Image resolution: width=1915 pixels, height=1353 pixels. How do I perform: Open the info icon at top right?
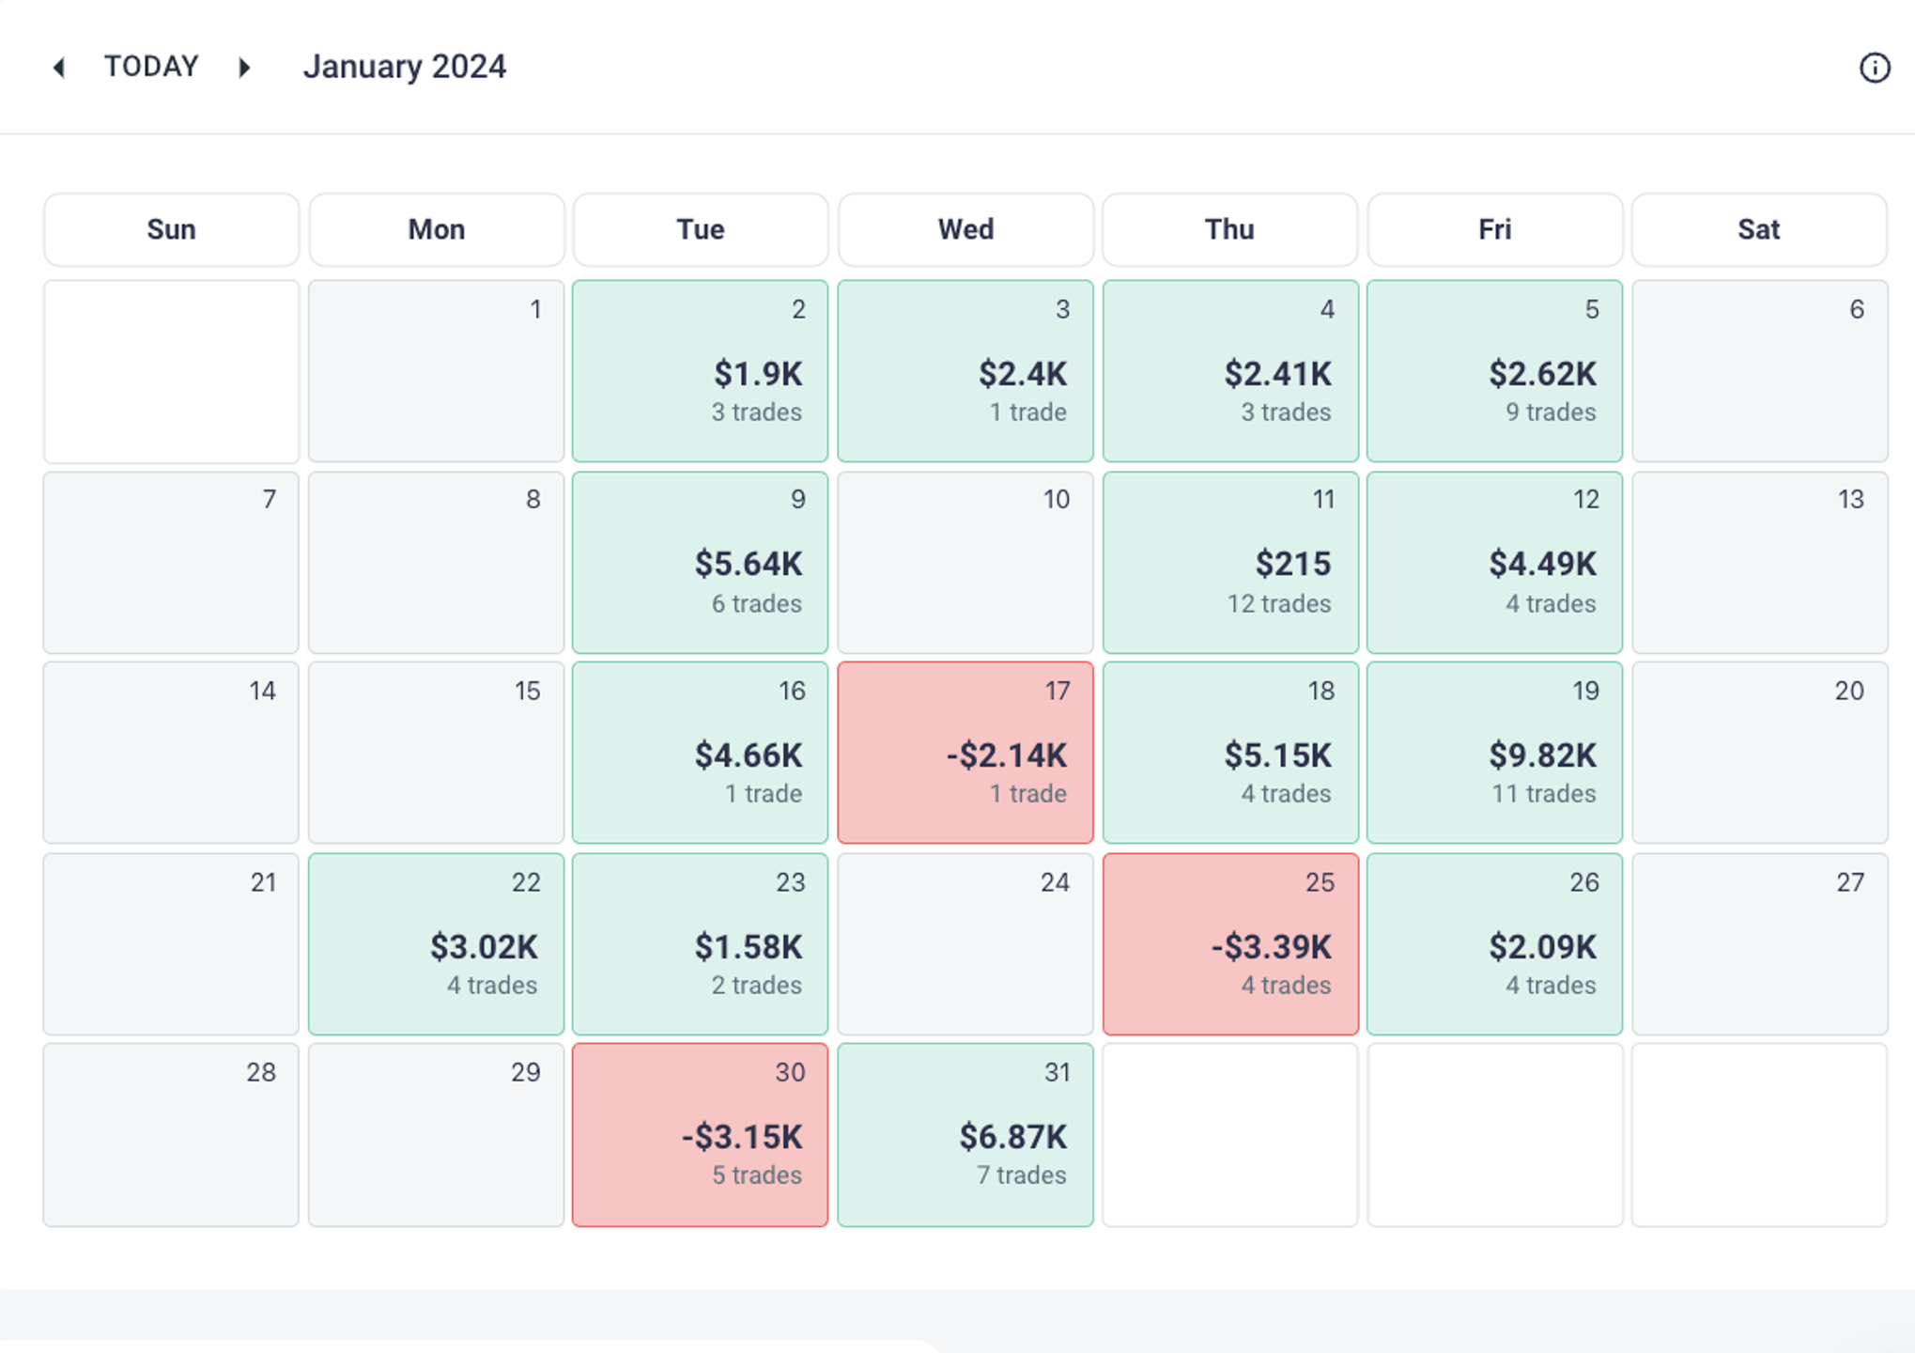1875,68
